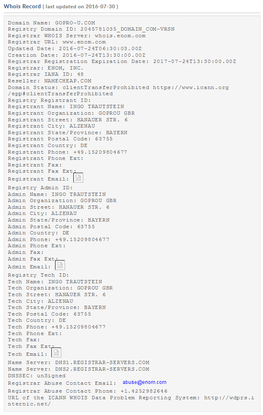Click the DNS1.REGISTRAR-SERVERS.COM name server line

click(x=79, y=362)
